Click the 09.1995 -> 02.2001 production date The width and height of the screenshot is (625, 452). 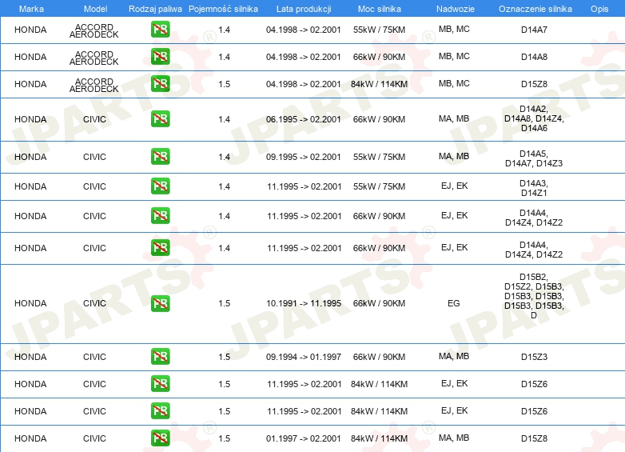(x=304, y=156)
